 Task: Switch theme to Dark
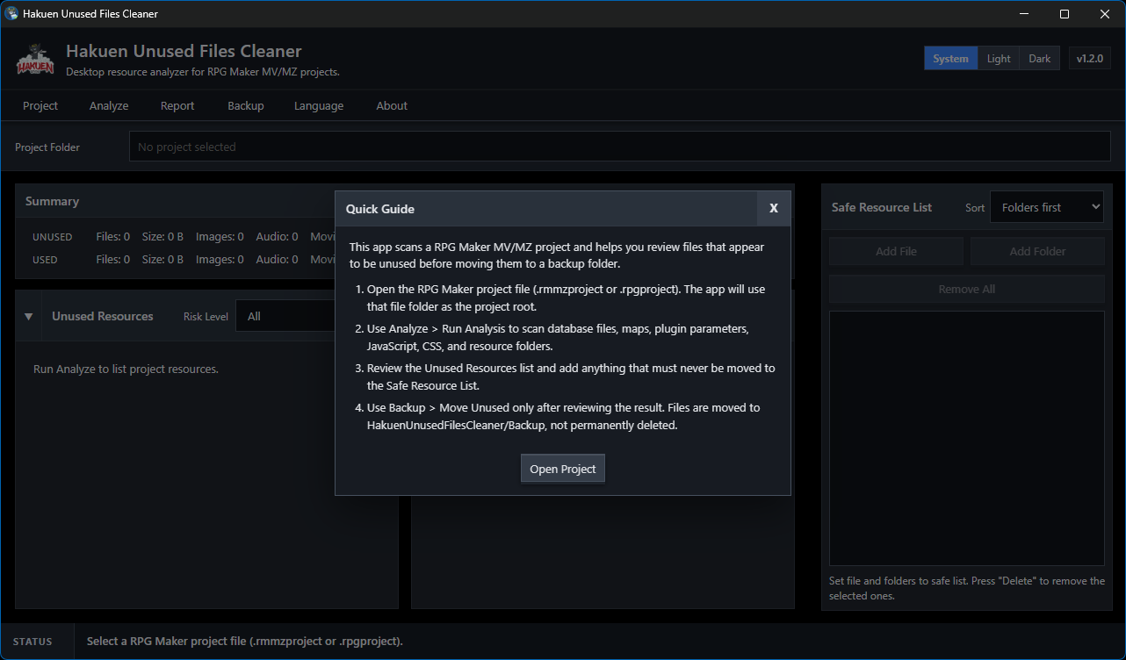click(1040, 59)
